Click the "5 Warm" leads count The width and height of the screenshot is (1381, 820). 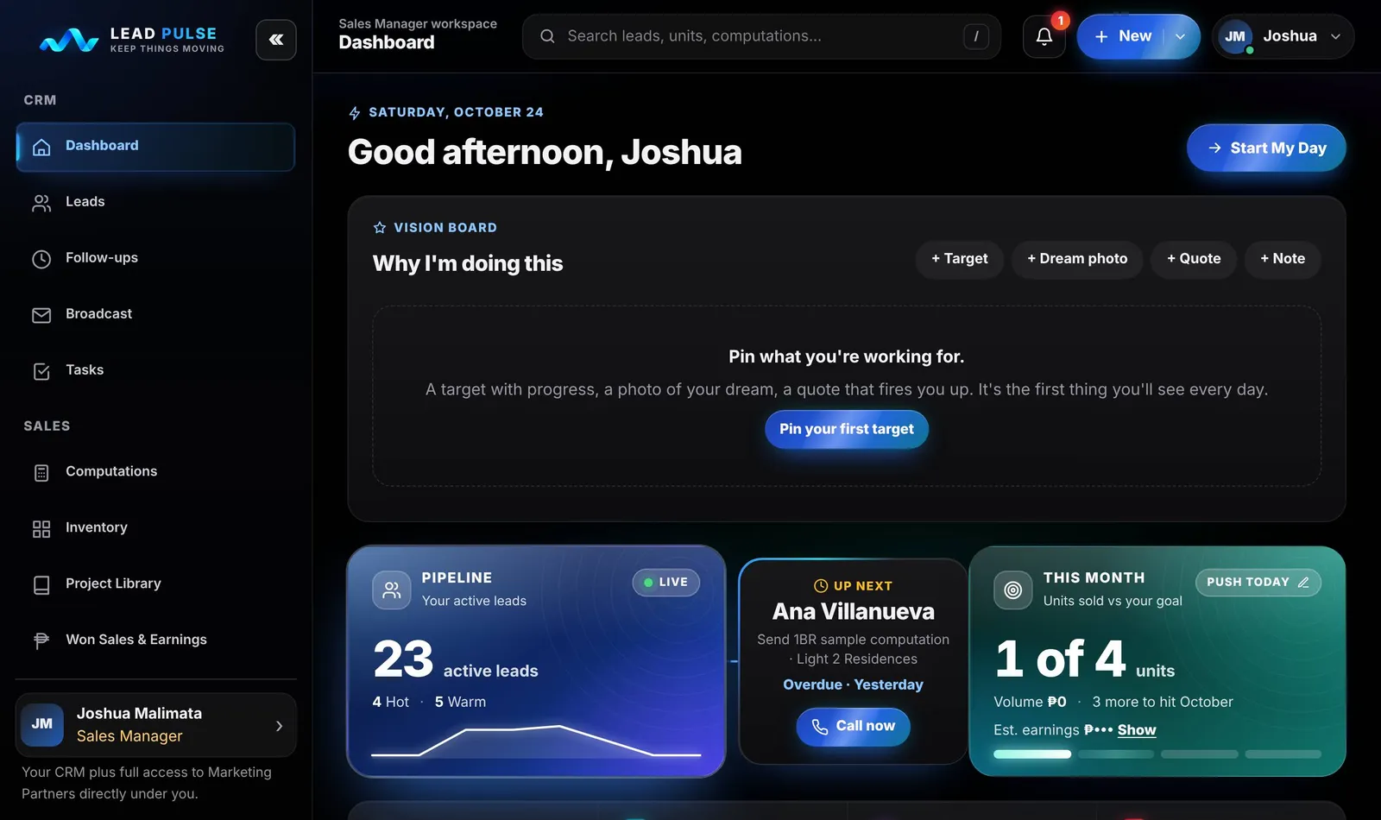pos(460,703)
